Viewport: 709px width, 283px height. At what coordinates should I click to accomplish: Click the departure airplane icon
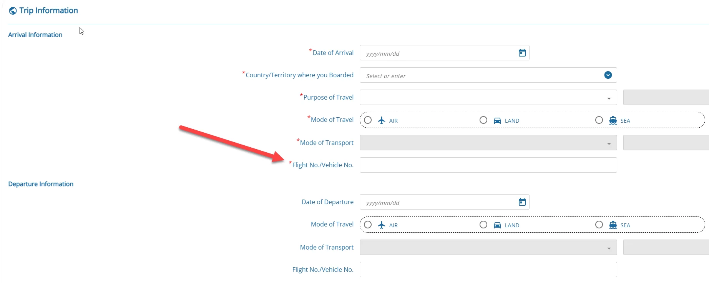click(381, 225)
